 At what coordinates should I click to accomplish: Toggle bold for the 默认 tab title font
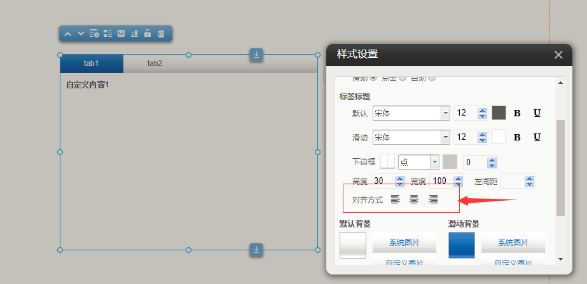[x=517, y=113]
